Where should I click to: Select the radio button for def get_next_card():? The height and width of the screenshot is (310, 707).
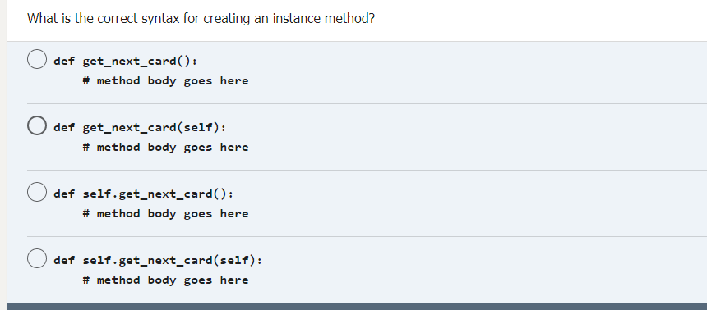click(36, 59)
